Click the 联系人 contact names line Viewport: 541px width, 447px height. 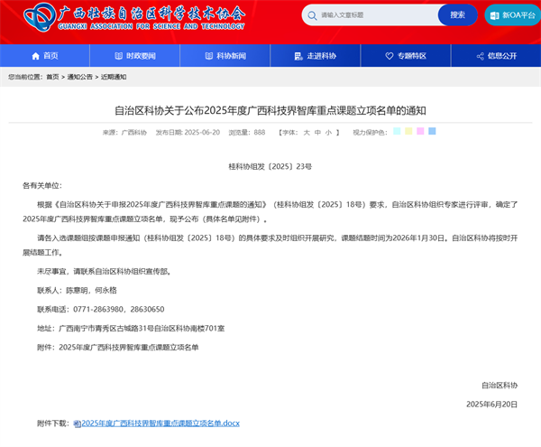click(x=77, y=290)
